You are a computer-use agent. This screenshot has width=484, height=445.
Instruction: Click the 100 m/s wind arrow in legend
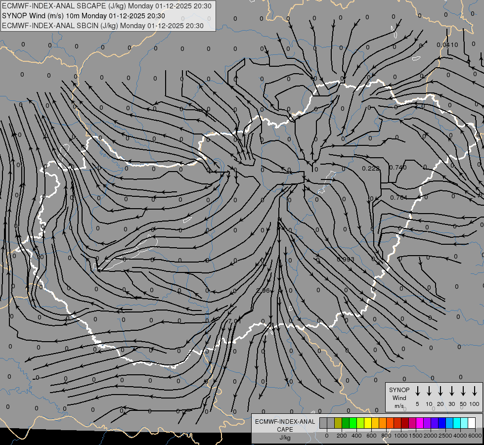[475, 391]
